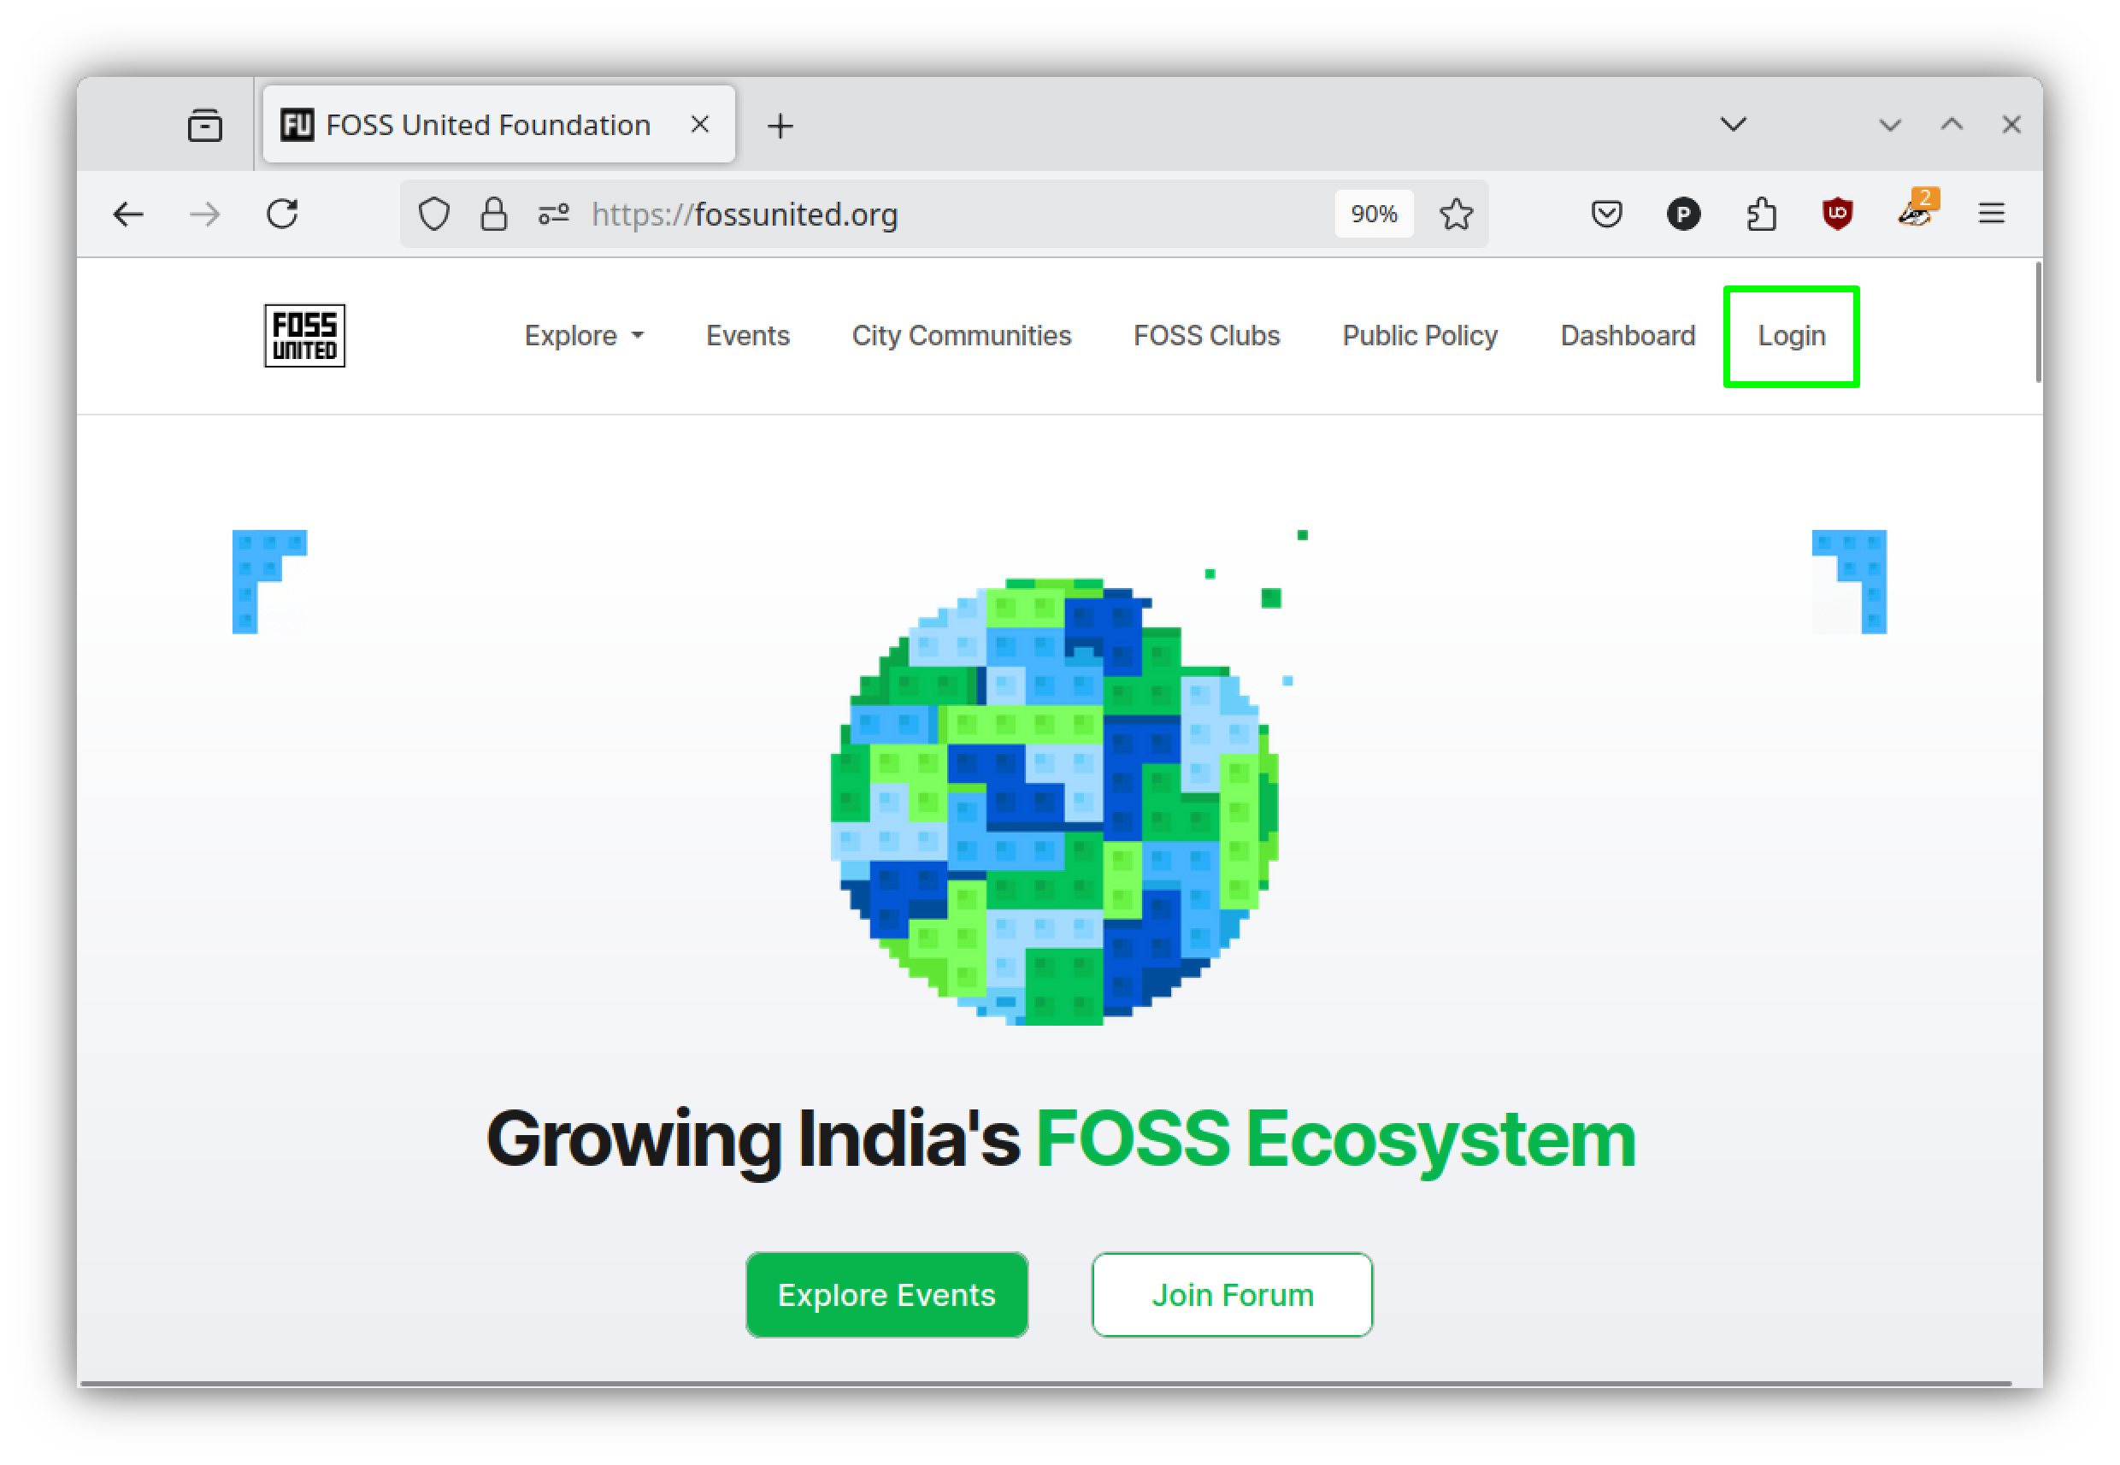Open the hamburger application menu
This screenshot has width=2120, height=1465.
(x=1991, y=213)
